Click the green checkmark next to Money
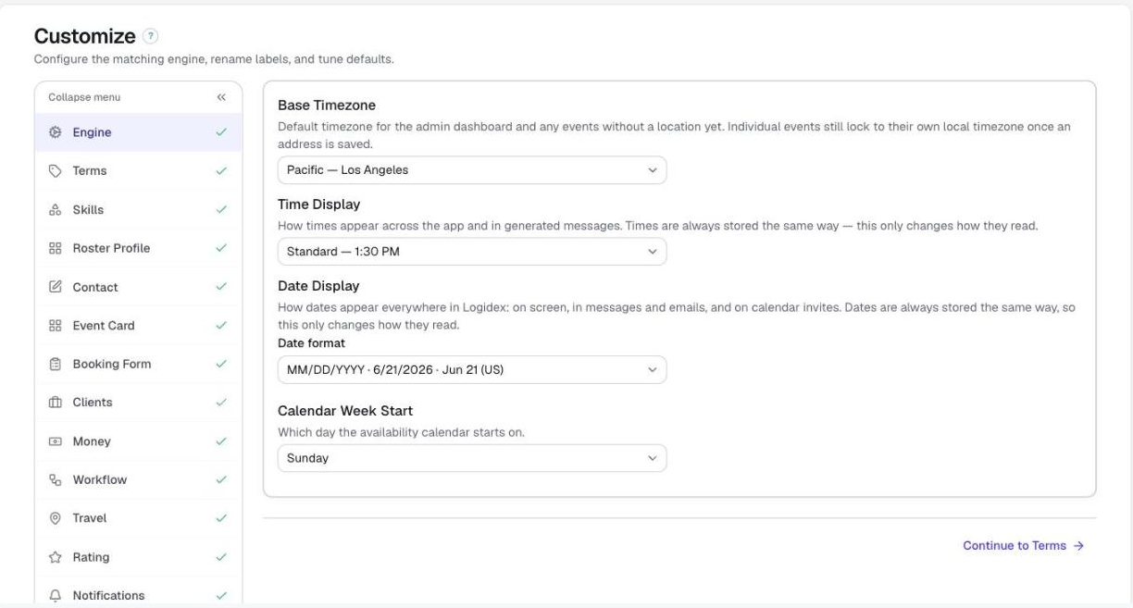Viewport: 1133px width, 608px height. coord(221,441)
